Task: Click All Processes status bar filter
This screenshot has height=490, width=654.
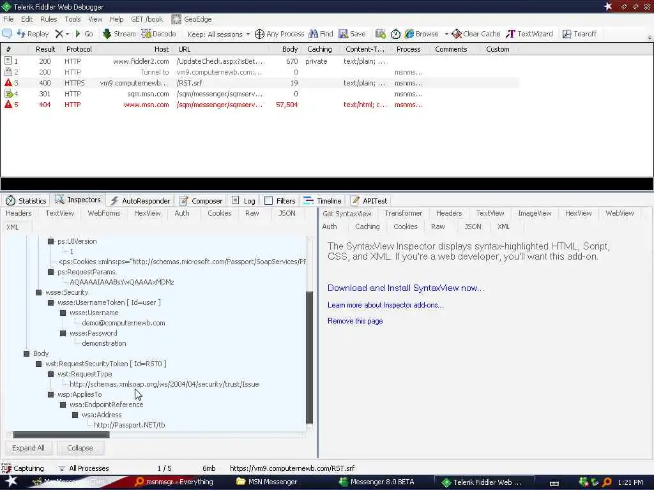Action: click(83, 468)
